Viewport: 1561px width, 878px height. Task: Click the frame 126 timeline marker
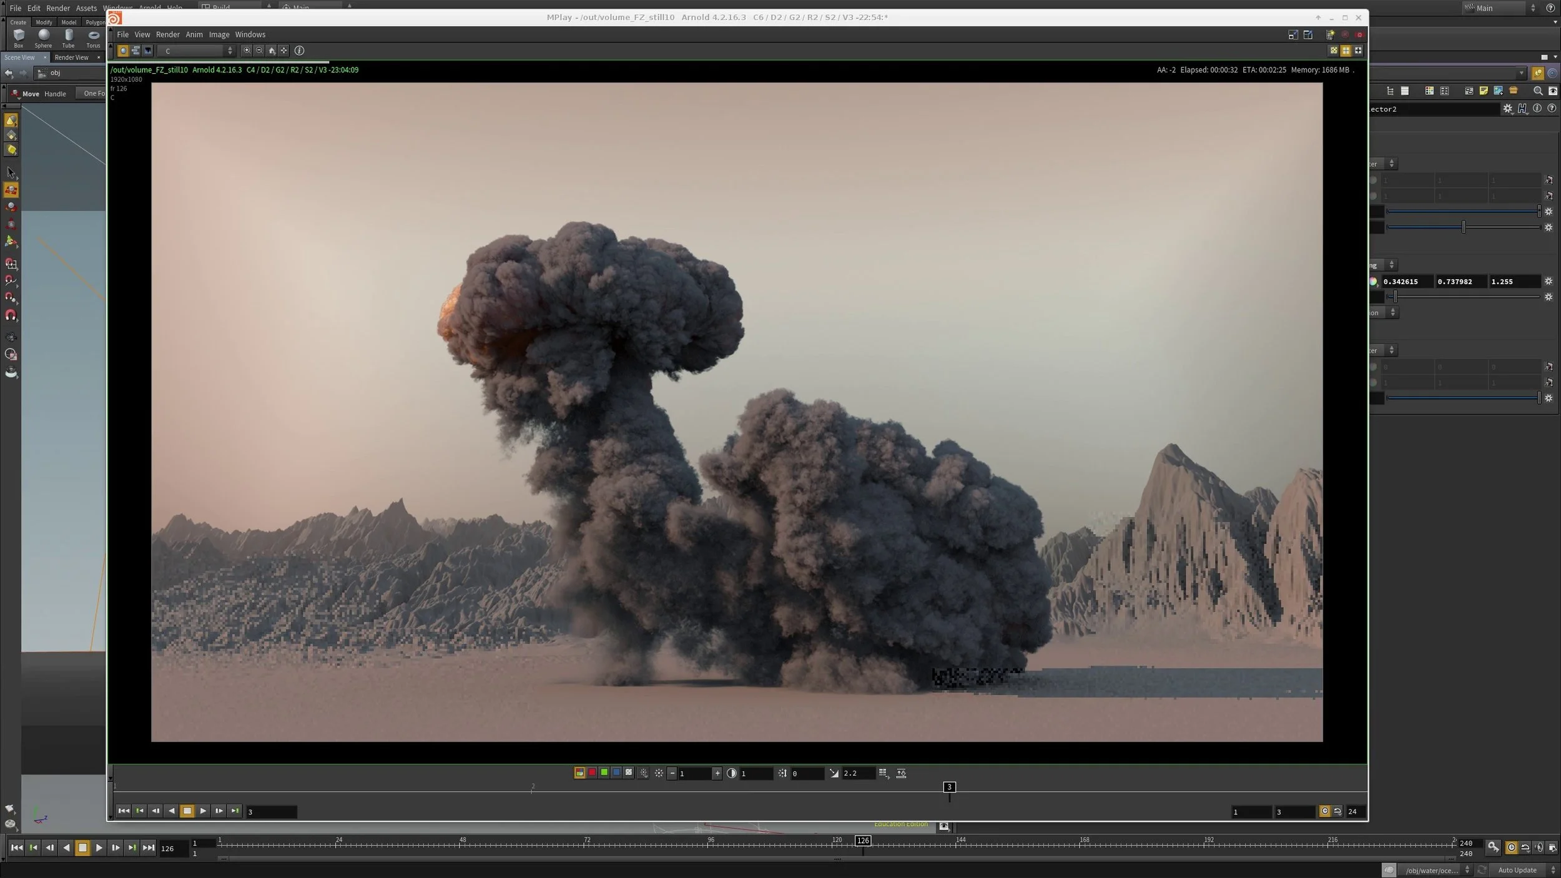tap(862, 841)
